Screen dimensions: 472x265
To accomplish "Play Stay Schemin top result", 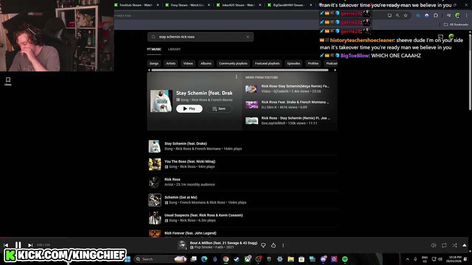I will coord(189,109).
